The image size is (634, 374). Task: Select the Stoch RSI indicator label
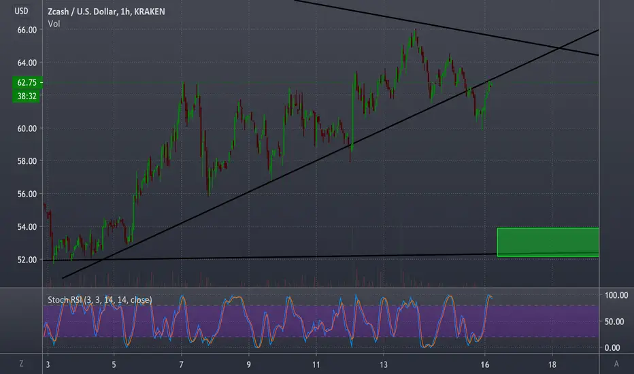pos(100,300)
